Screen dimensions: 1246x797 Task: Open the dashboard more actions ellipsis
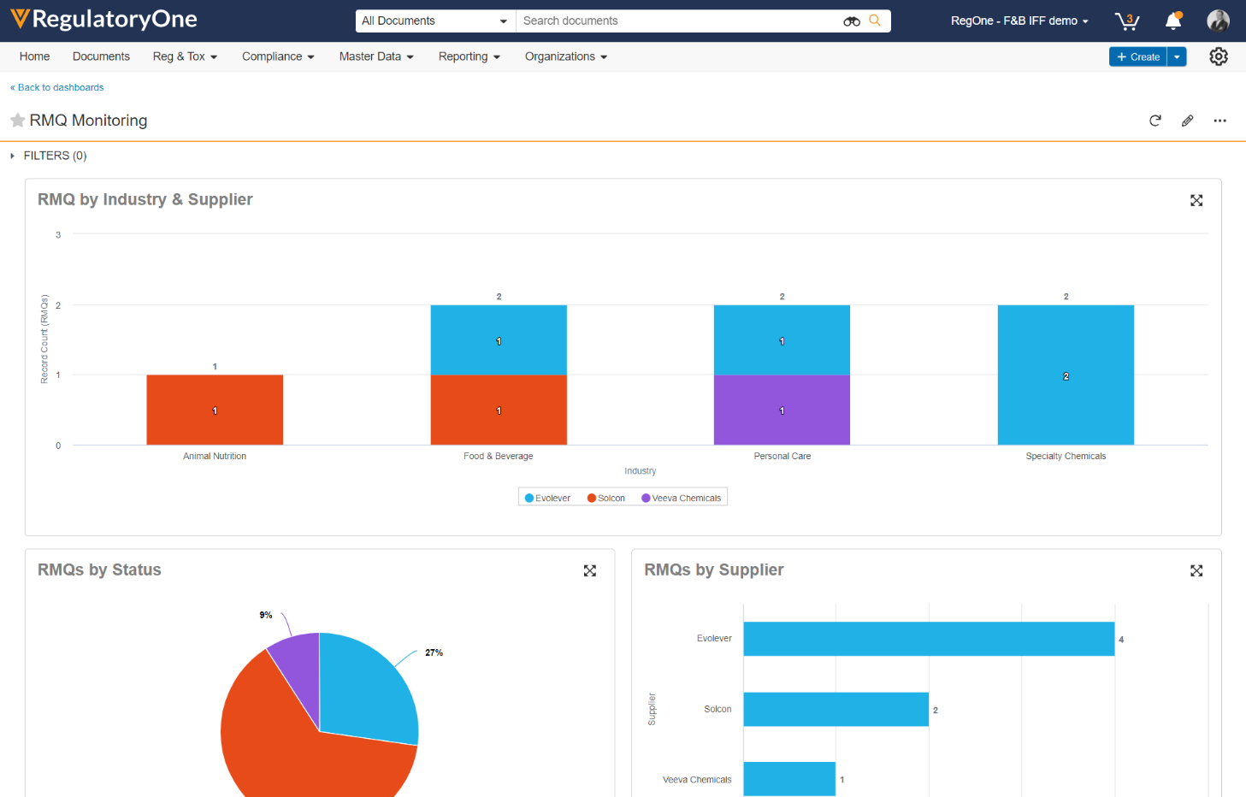[1220, 121]
